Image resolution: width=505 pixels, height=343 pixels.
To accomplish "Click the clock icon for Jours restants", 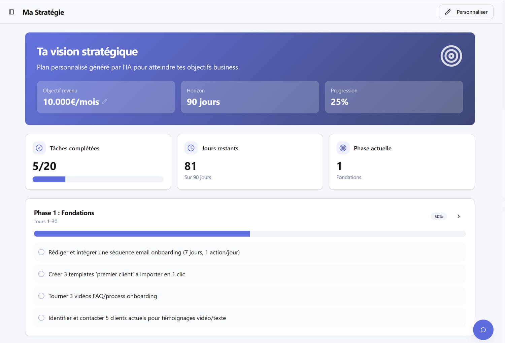I will click(x=191, y=148).
